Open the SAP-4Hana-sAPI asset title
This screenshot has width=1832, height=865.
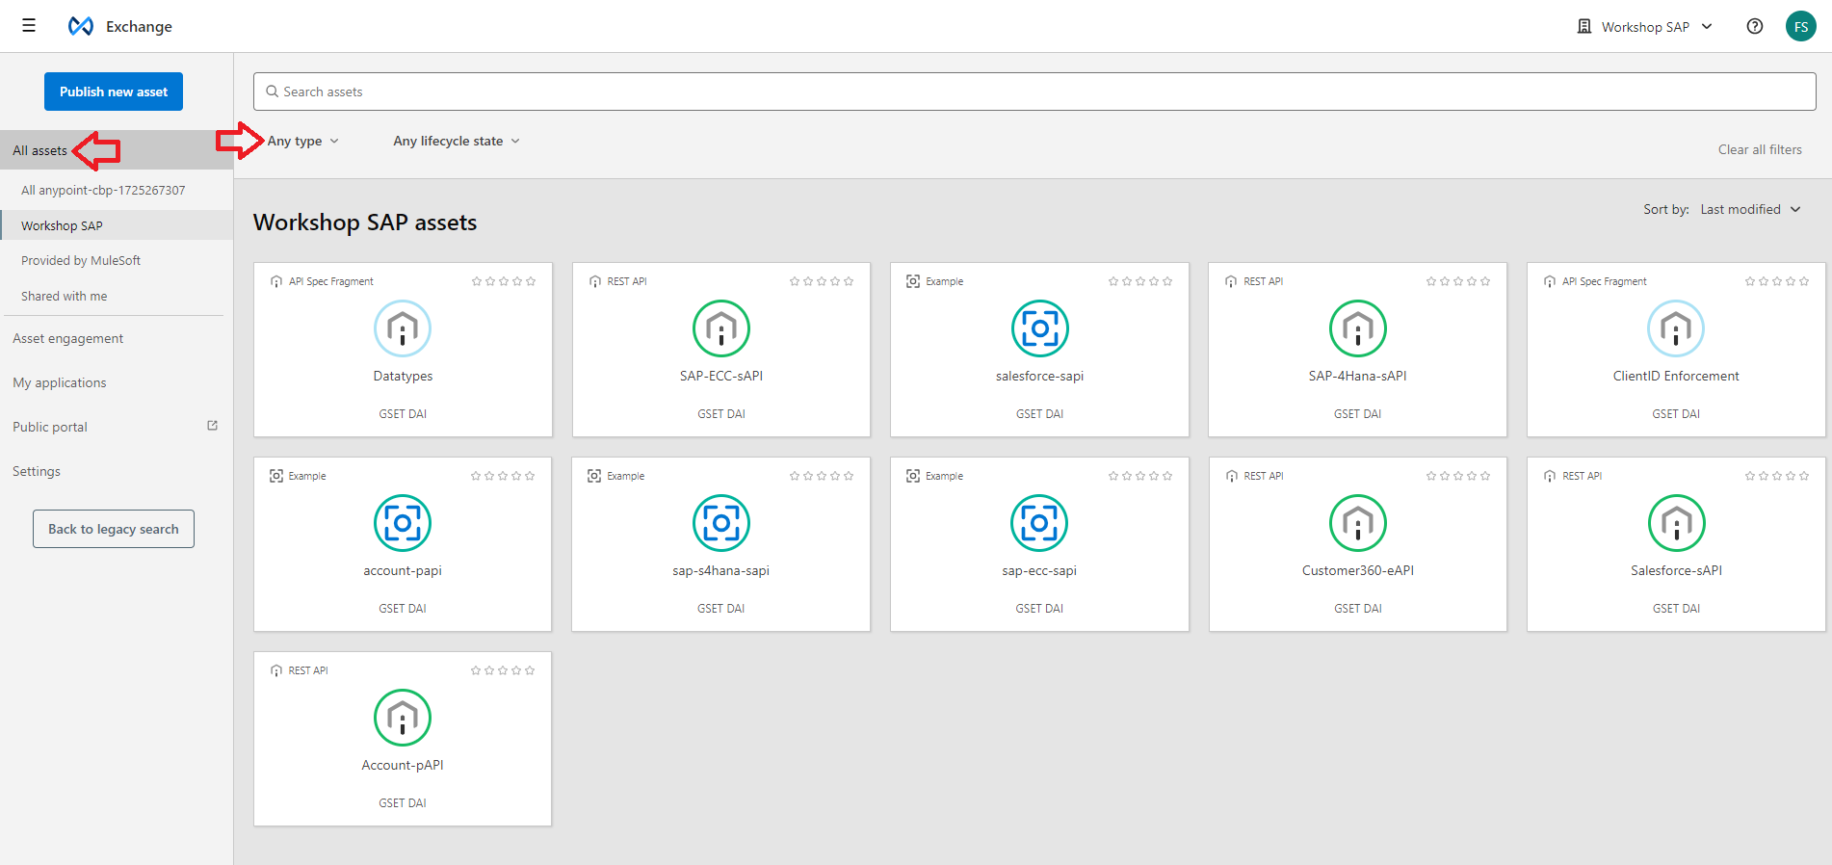pyautogui.click(x=1358, y=376)
